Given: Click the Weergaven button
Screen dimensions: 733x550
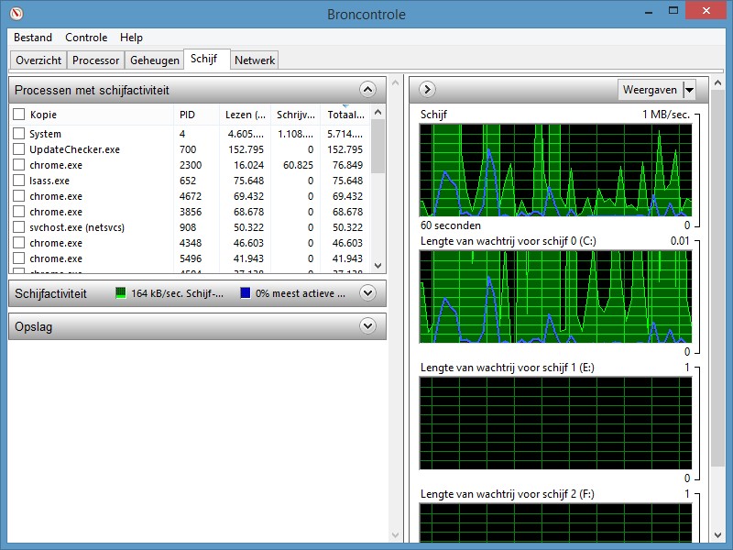Looking at the screenshot, I should point(650,90).
